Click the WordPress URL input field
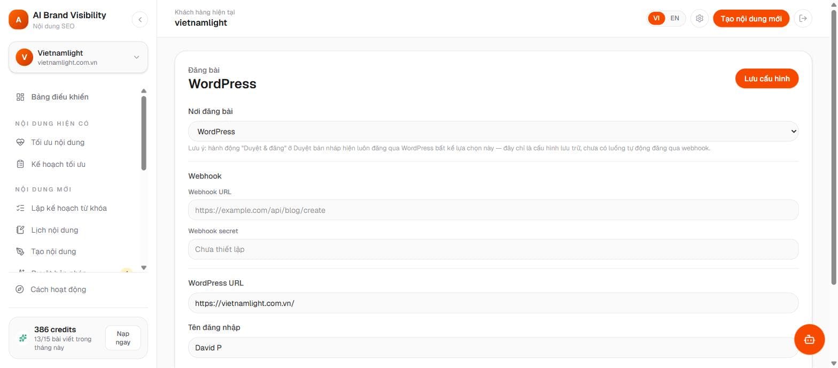 (493, 303)
